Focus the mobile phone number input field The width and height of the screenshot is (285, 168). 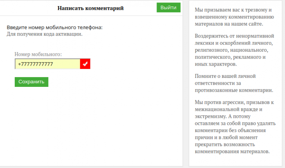(x=47, y=64)
